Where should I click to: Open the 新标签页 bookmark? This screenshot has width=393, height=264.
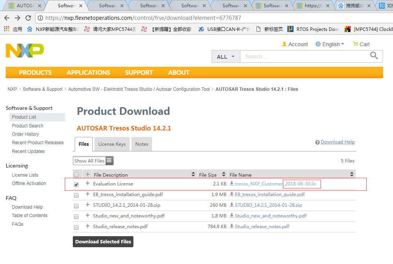click(x=269, y=29)
